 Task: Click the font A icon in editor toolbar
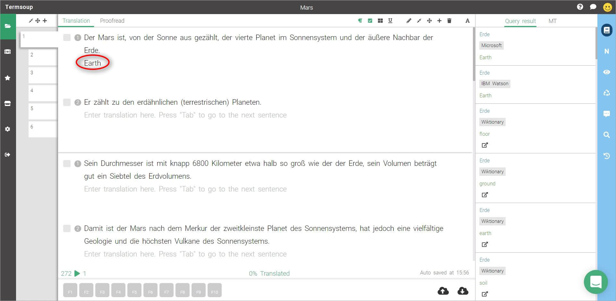[467, 21]
